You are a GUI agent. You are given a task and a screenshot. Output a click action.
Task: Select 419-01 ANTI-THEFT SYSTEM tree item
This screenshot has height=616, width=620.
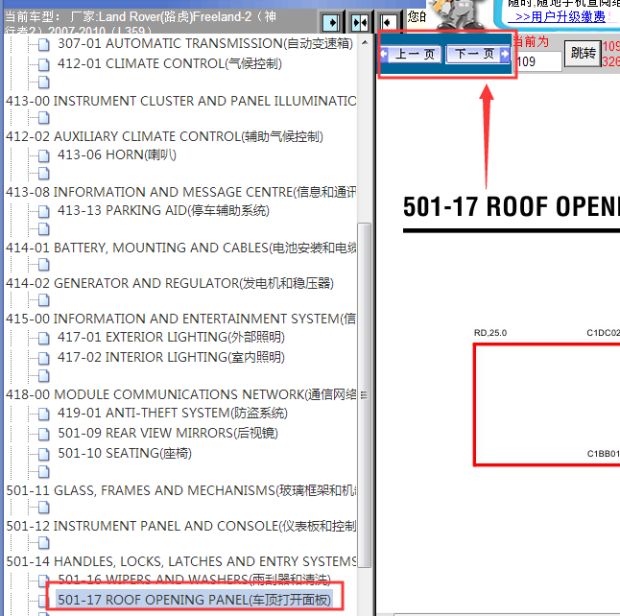point(173,414)
